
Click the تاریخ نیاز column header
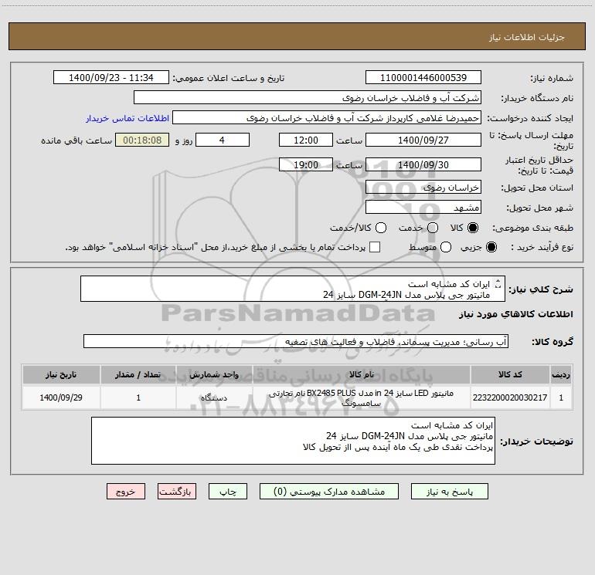tap(61, 375)
